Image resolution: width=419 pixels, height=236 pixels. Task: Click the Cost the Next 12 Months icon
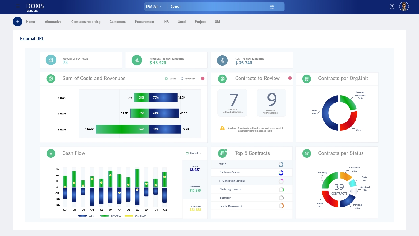222,60
